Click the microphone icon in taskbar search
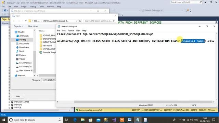Viewport: 219px width, 123px height. point(60,120)
